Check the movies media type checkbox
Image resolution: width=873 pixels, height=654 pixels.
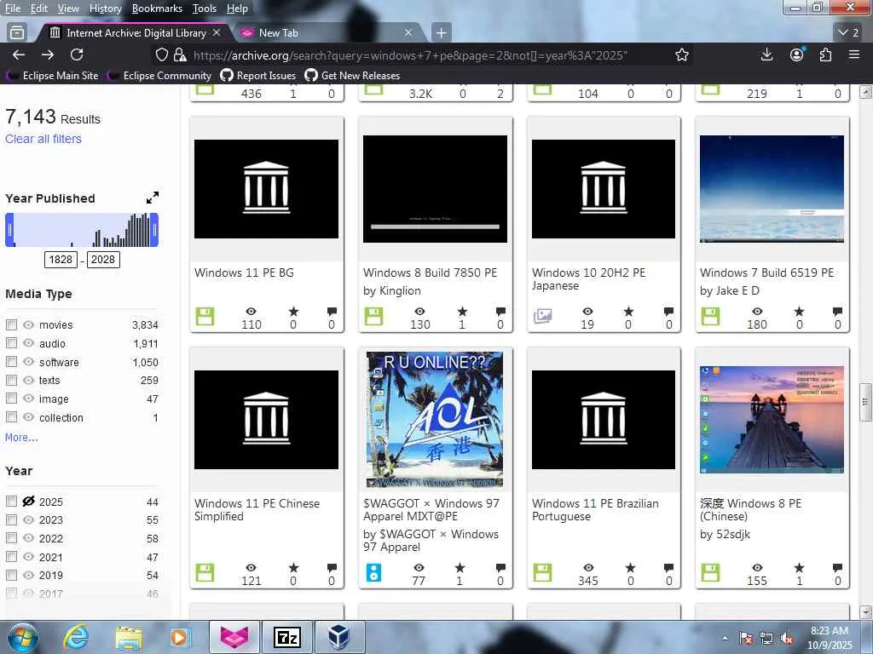(11, 324)
